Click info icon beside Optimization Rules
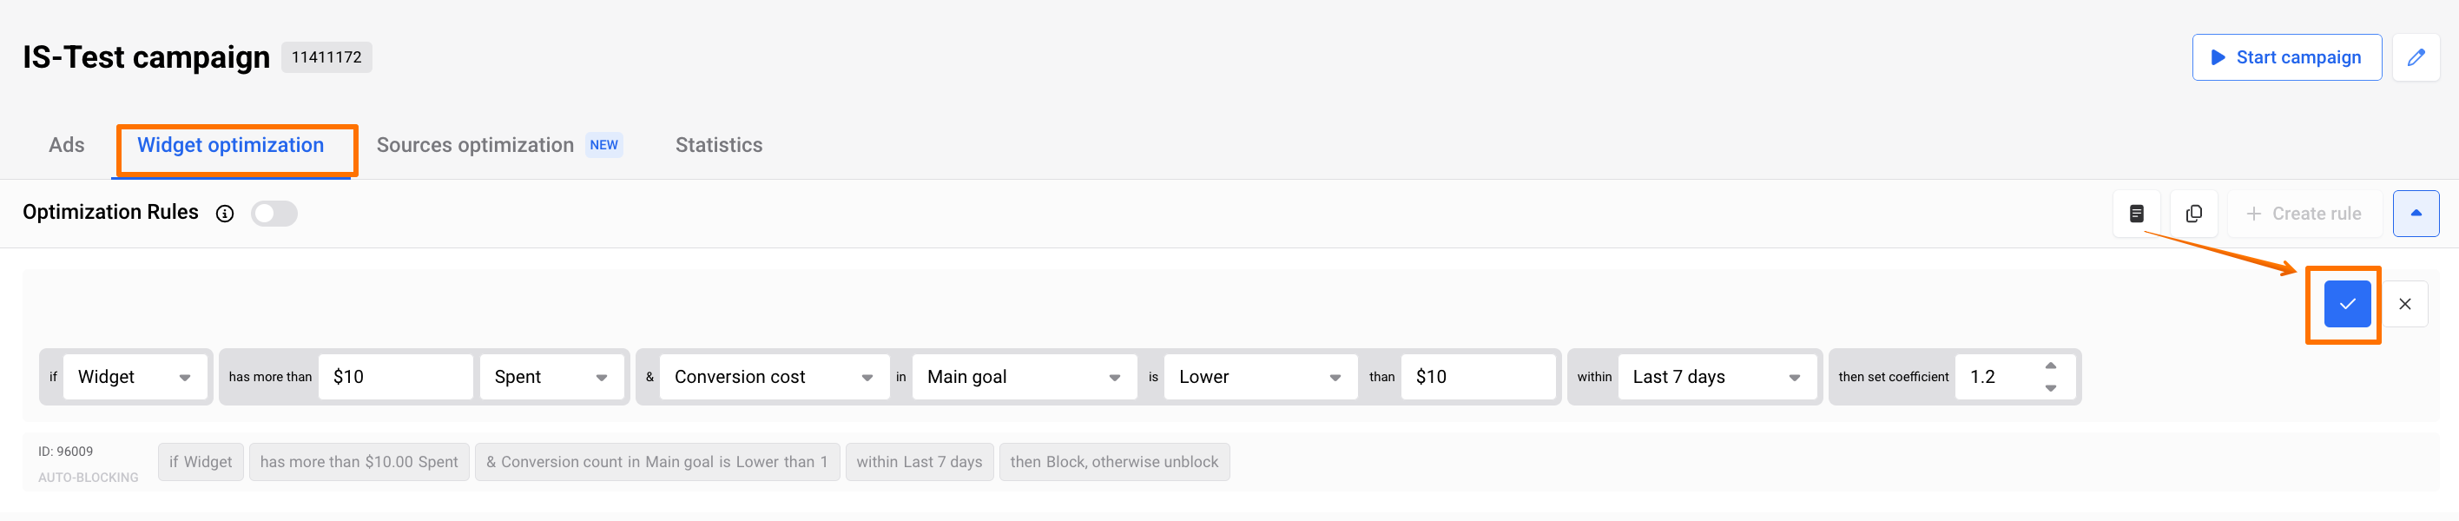The height and width of the screenshot is (521, 2459). (225, 214)
